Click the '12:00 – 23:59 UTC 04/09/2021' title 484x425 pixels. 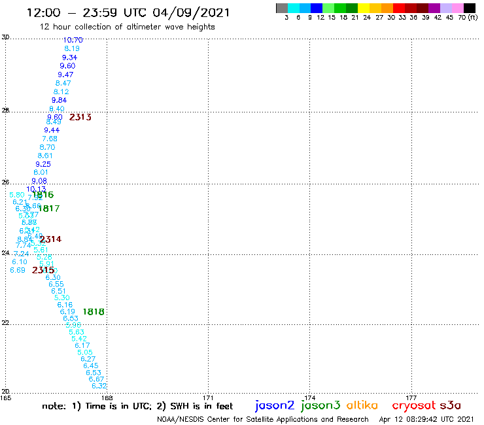[128, 12]
